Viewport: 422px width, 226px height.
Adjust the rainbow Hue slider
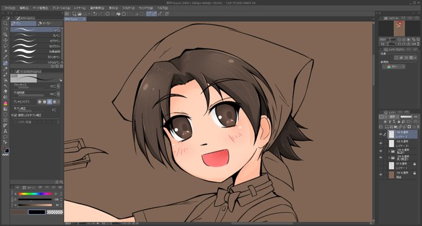pos(35,194)
